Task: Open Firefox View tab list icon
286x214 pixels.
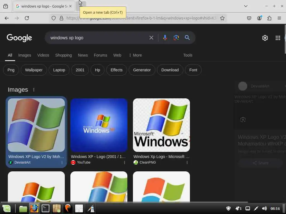Action: point(6,6)
